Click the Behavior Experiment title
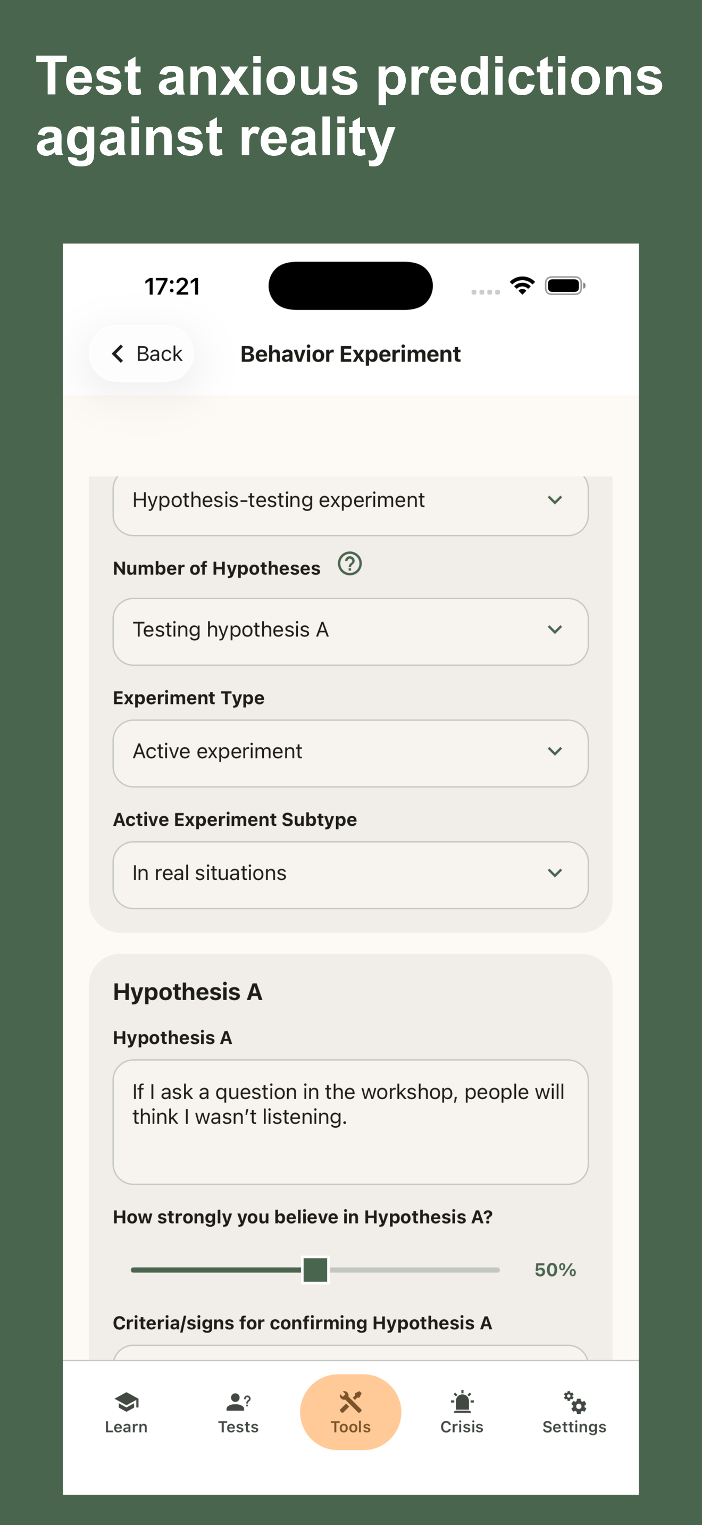 click(x=350, y=354)
